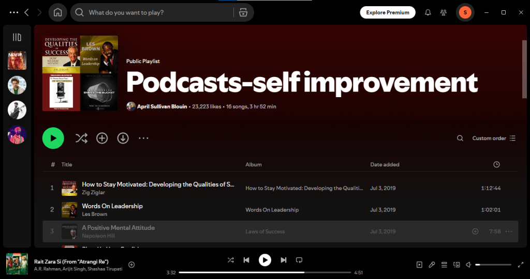Open the Browse icon beside search
530x279 pixels.
pos(243,12)
